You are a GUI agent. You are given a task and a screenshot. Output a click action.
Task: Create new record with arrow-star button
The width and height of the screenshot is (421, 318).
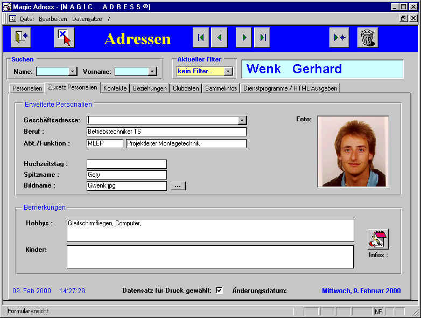click(x=339, y=38)
